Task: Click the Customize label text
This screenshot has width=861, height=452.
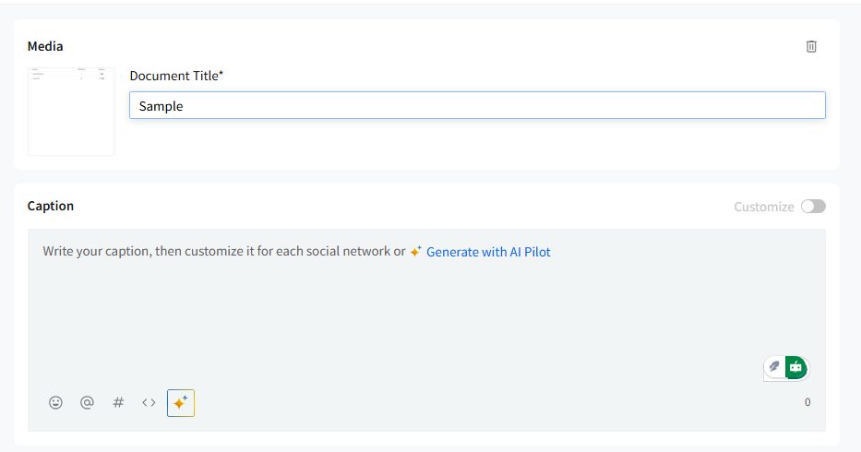Action: pos(763,207)
